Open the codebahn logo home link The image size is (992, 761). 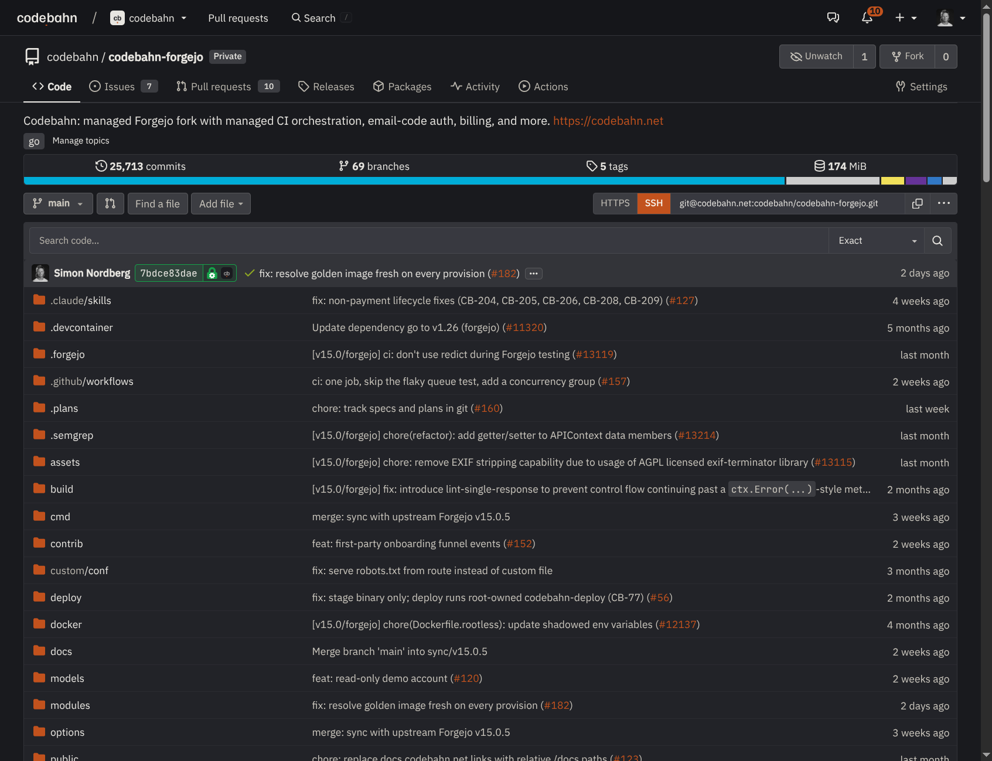[47, 18]
